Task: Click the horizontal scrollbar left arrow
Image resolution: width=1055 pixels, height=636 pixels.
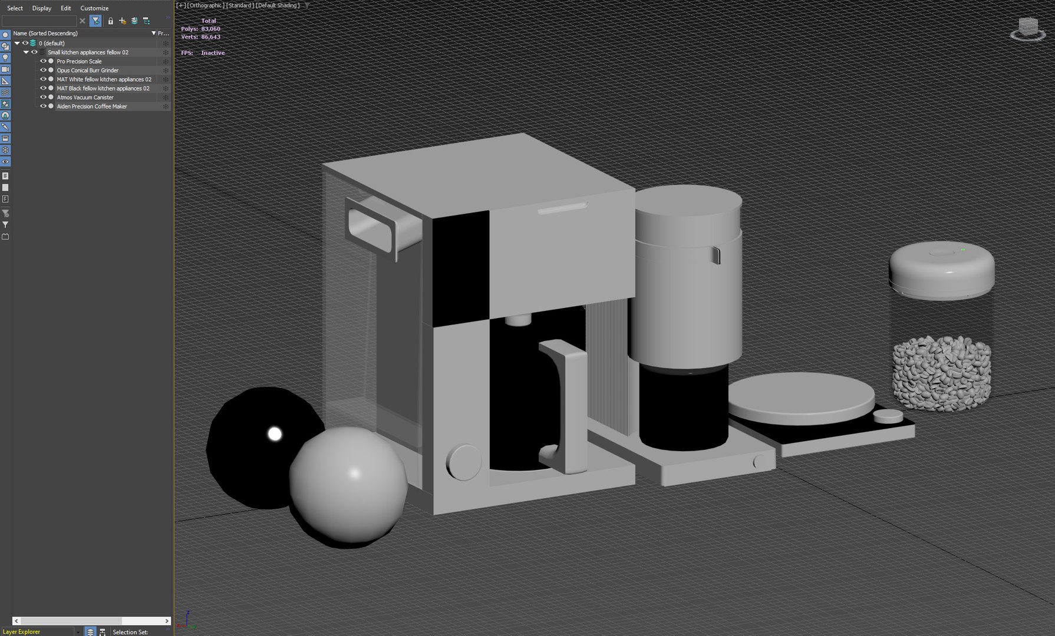Action: [x=16, y=621]
